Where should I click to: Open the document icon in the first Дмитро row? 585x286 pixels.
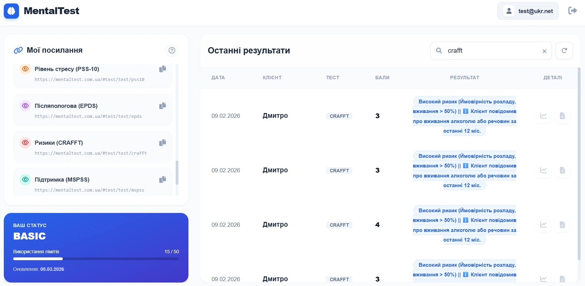click(x=562, y=116)
